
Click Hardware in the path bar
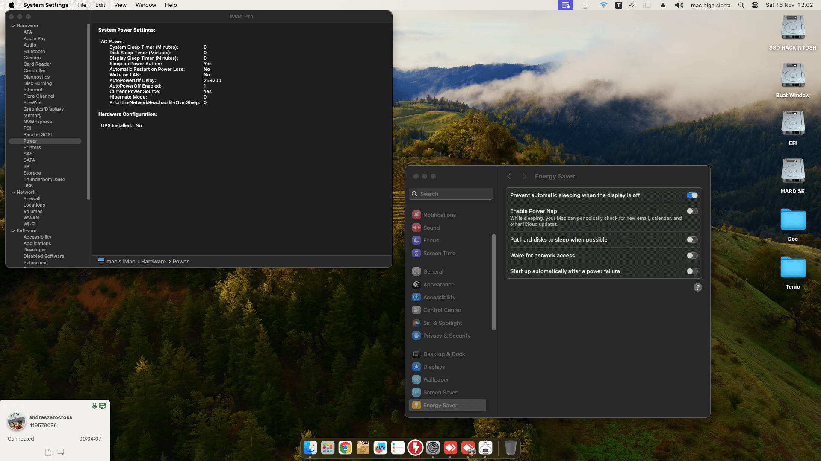[x=154, y=261]
